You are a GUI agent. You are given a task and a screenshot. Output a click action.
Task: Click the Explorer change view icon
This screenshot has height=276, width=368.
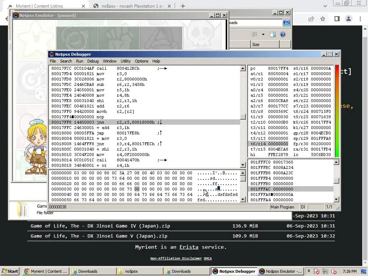coord(254,34)
